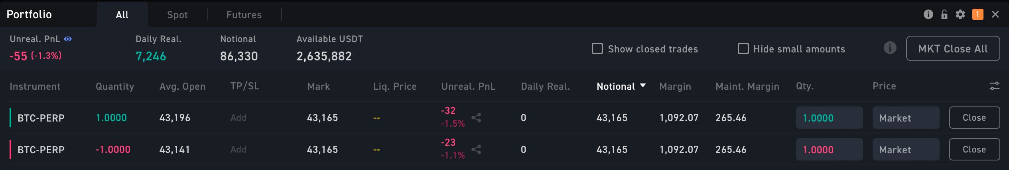Click the info icon in the Portfolio header
The height and width of the screenshot is (170, 1009).
928,14
